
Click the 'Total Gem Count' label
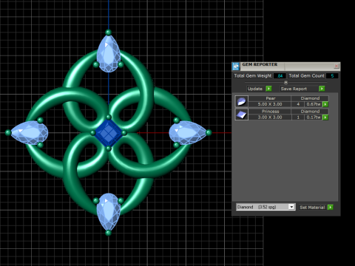pyautogui.click(x=306, y=76)
